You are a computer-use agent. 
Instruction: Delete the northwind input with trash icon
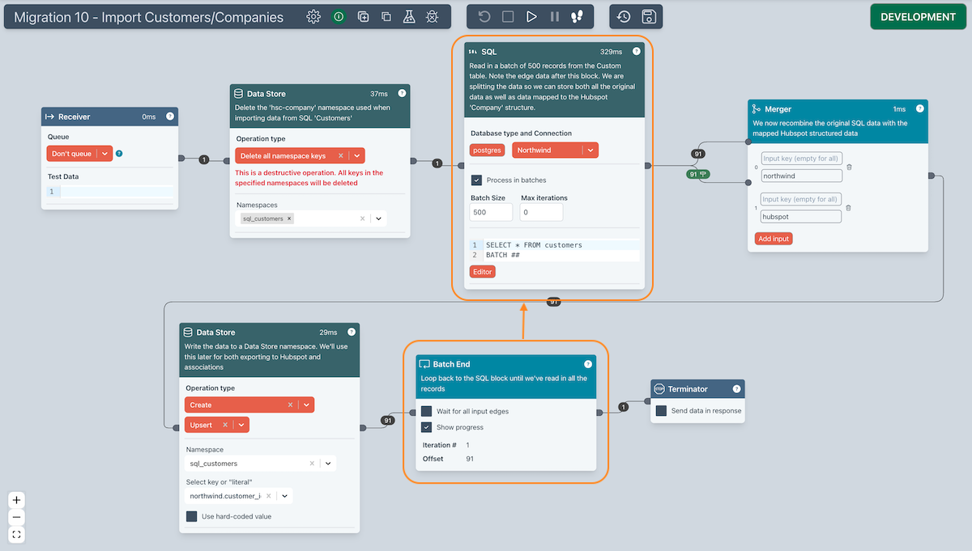pyautogui.click(x=849, y=167)
